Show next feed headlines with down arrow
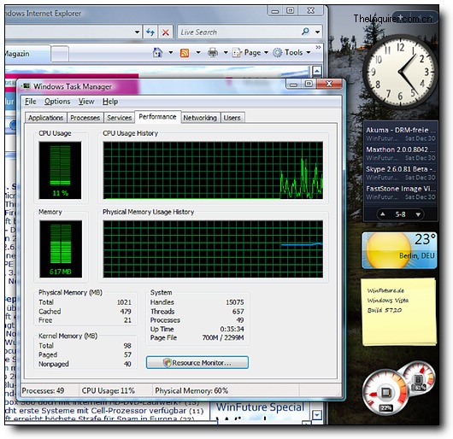Viewport: 453px width, 439px height. 418,214
